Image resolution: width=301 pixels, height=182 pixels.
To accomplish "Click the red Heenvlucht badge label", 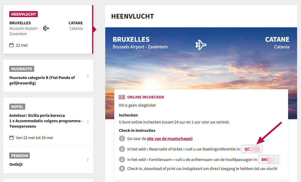I will pyautogui.click(x=23, y=14).
